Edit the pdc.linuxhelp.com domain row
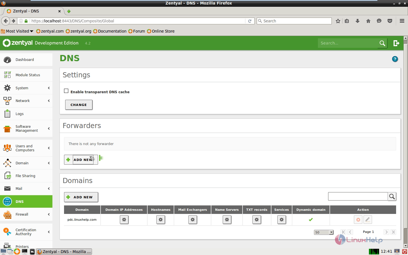 [368, 220]
